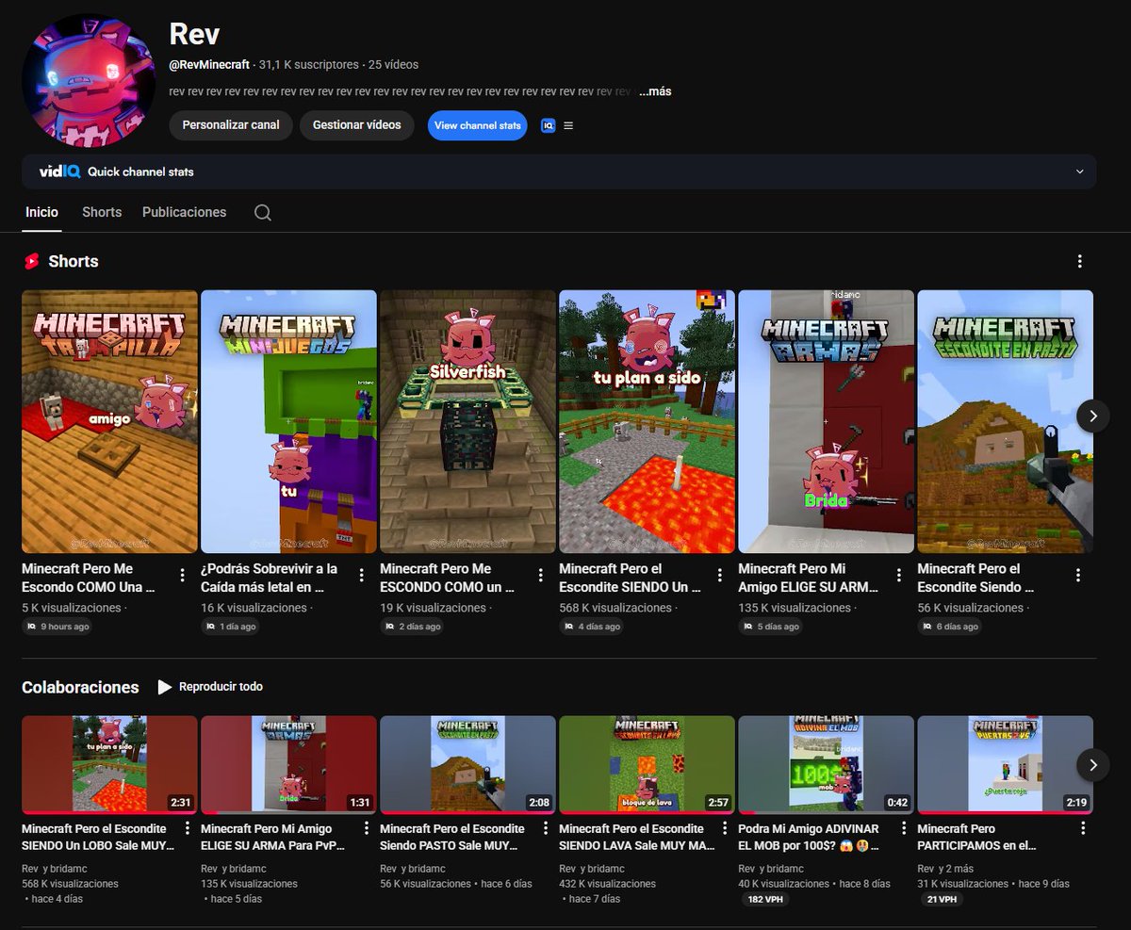Open menu for 'Escondite SIENDO Un LOBO' video
Image resolution: width=1131 pixels, height=930 pixels.
187,828
